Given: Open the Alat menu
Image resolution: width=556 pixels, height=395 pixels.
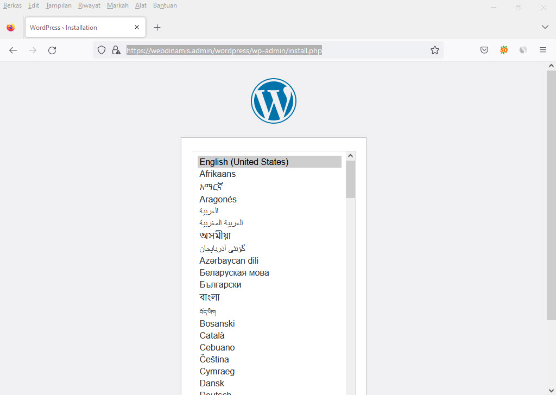Looking at the screenshot, I should click(141, 5).
